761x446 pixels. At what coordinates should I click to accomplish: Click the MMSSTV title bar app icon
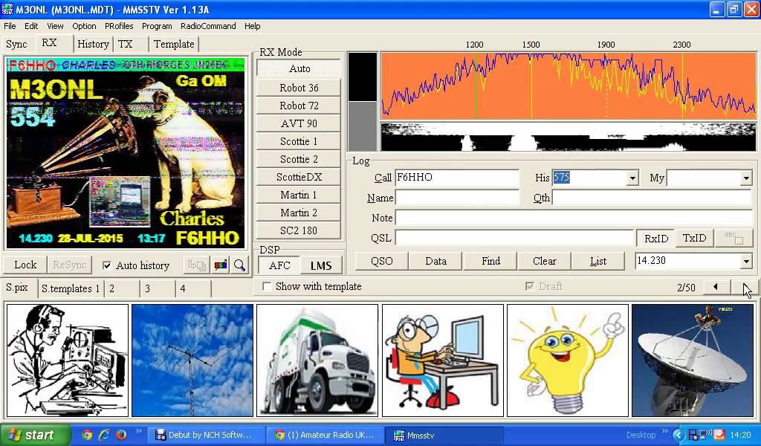click(x=7, y=9)
